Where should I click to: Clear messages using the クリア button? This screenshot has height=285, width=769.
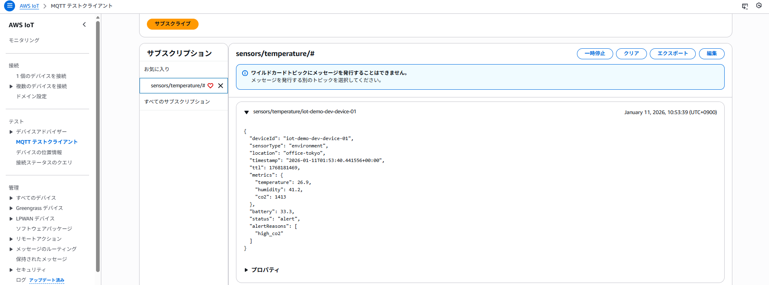[631, 54]
